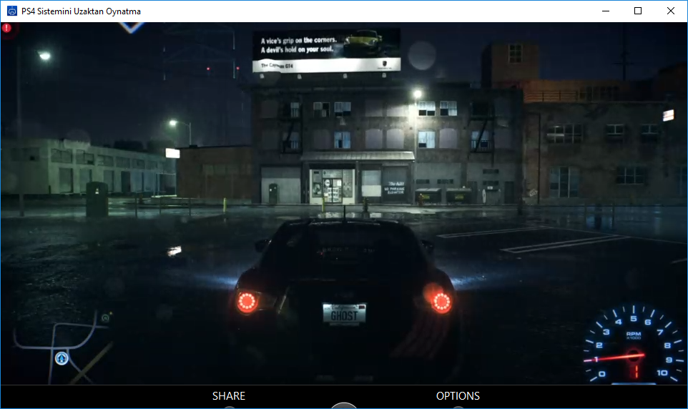The width and height of the screenshot is (688, 409).
Task: Click the RPM tachometer gauge
Action: coord(634,345)
